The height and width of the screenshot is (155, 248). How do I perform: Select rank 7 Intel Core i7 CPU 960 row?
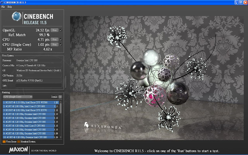coord(31,126)
